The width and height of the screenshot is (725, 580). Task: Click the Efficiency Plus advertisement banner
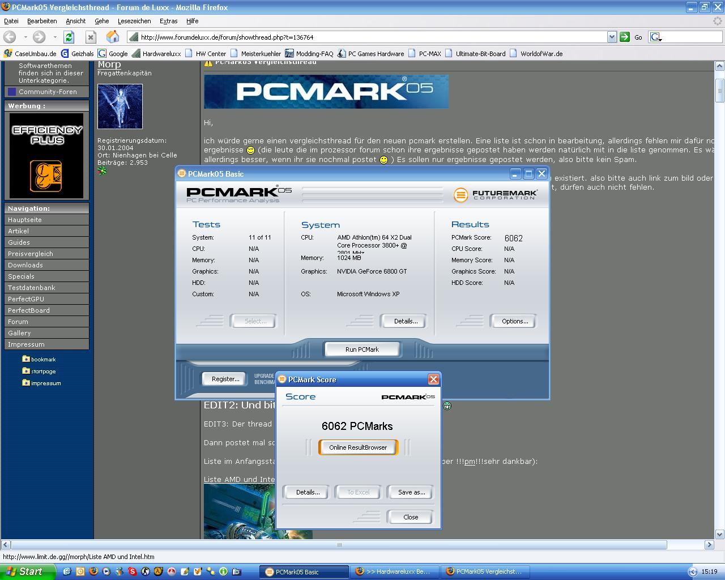[x=46, y=156]
